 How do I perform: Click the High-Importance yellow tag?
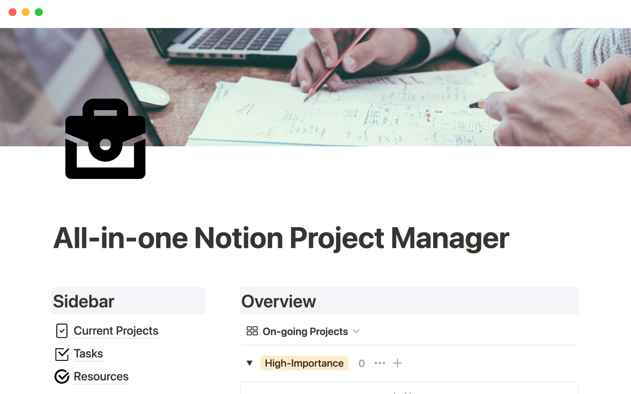tap(304, 363)
